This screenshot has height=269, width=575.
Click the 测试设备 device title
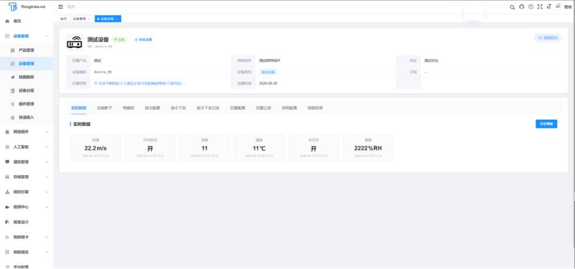point(98,39)
